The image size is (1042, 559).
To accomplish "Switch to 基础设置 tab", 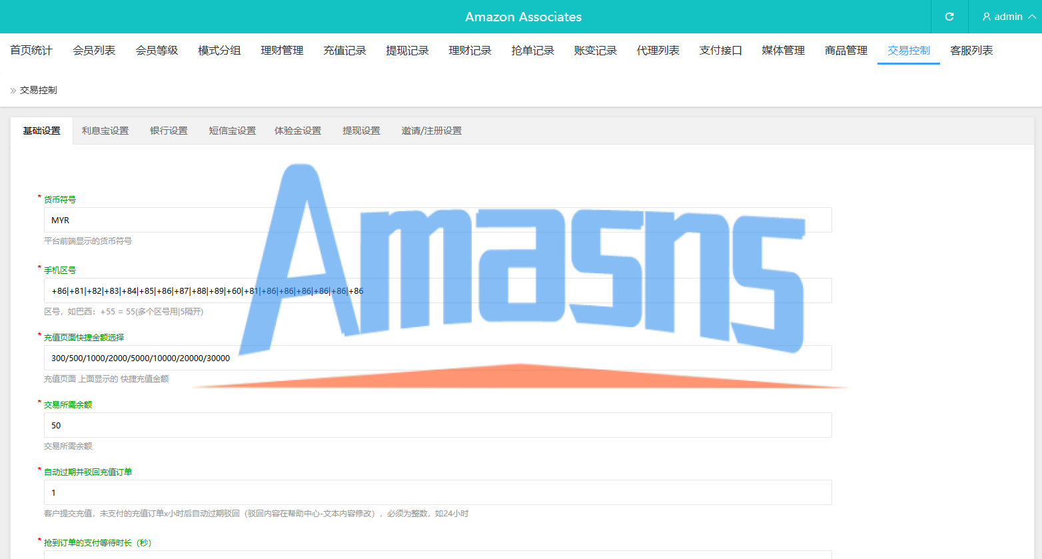I will [x=41, y=131].
